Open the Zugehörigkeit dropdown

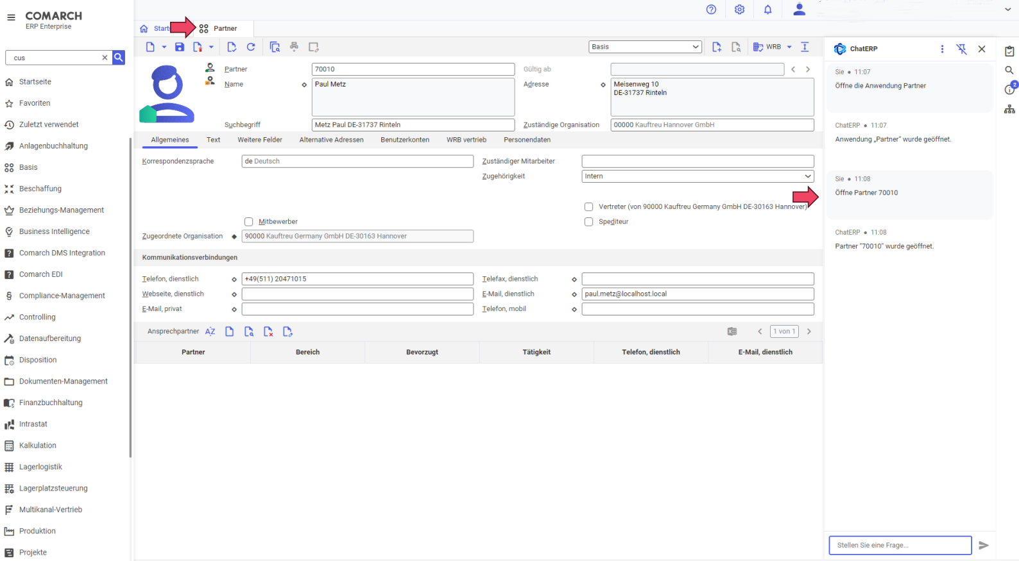click(698, 176)
